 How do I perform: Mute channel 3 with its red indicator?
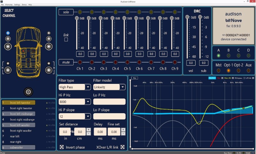(x=103, y=62)
